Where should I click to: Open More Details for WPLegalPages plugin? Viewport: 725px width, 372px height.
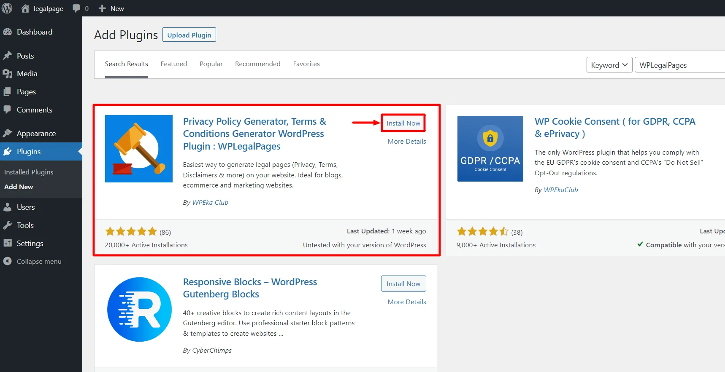(406, 142)
